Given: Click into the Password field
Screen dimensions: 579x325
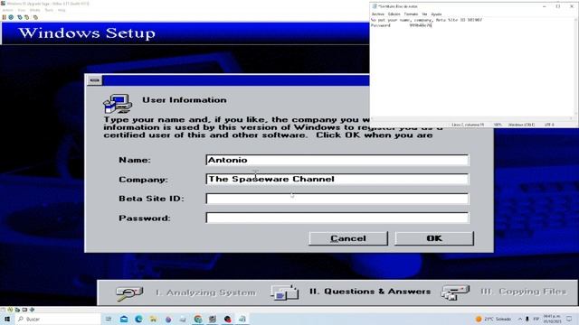Looking at the screenshot, I should (337, 218).
